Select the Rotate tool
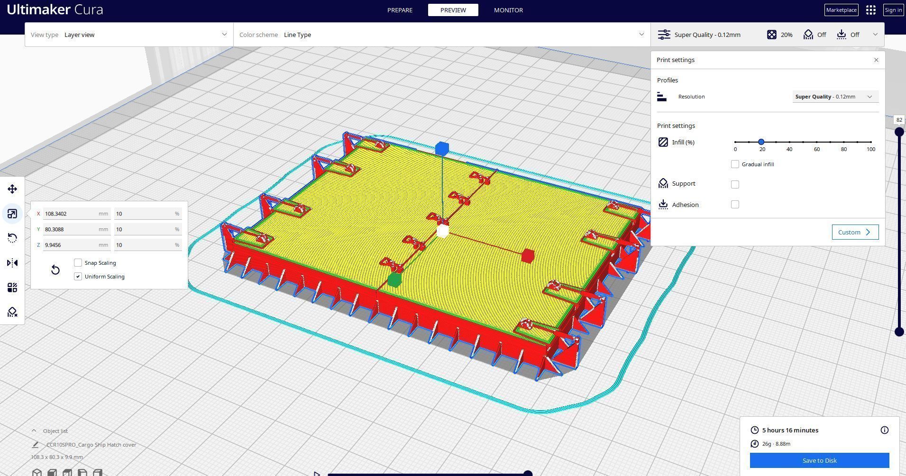This screenshot has height=476, width=906. [12, 238]
